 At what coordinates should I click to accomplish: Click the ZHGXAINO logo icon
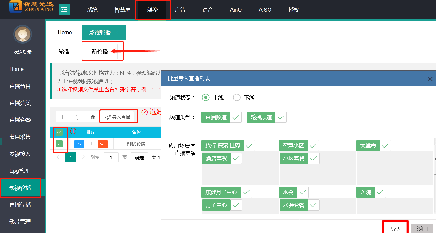[x=16, y=7]
